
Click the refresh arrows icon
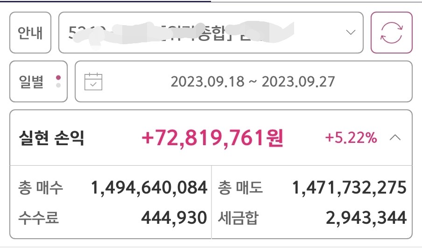click(391, 33)
